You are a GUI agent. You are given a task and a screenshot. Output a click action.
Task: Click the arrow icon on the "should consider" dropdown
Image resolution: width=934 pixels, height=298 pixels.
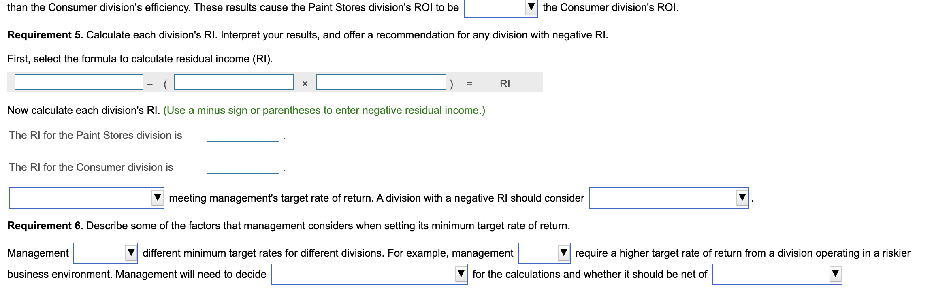(742, 198)
